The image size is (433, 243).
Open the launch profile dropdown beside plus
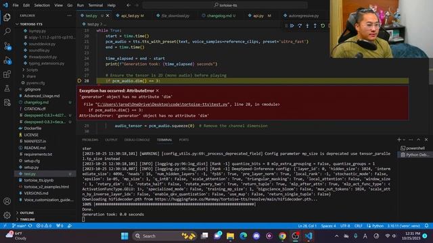click(x=404, y=140)
